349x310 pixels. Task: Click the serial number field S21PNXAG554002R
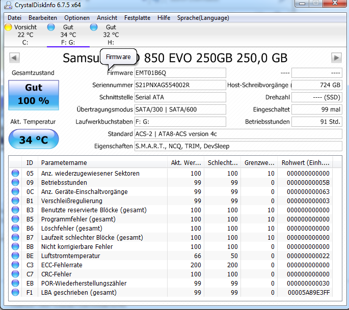coord(180,85)
